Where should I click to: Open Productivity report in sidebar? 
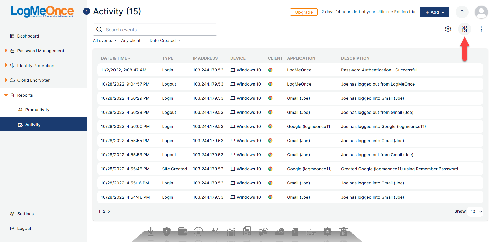click(x=37, y=110)
